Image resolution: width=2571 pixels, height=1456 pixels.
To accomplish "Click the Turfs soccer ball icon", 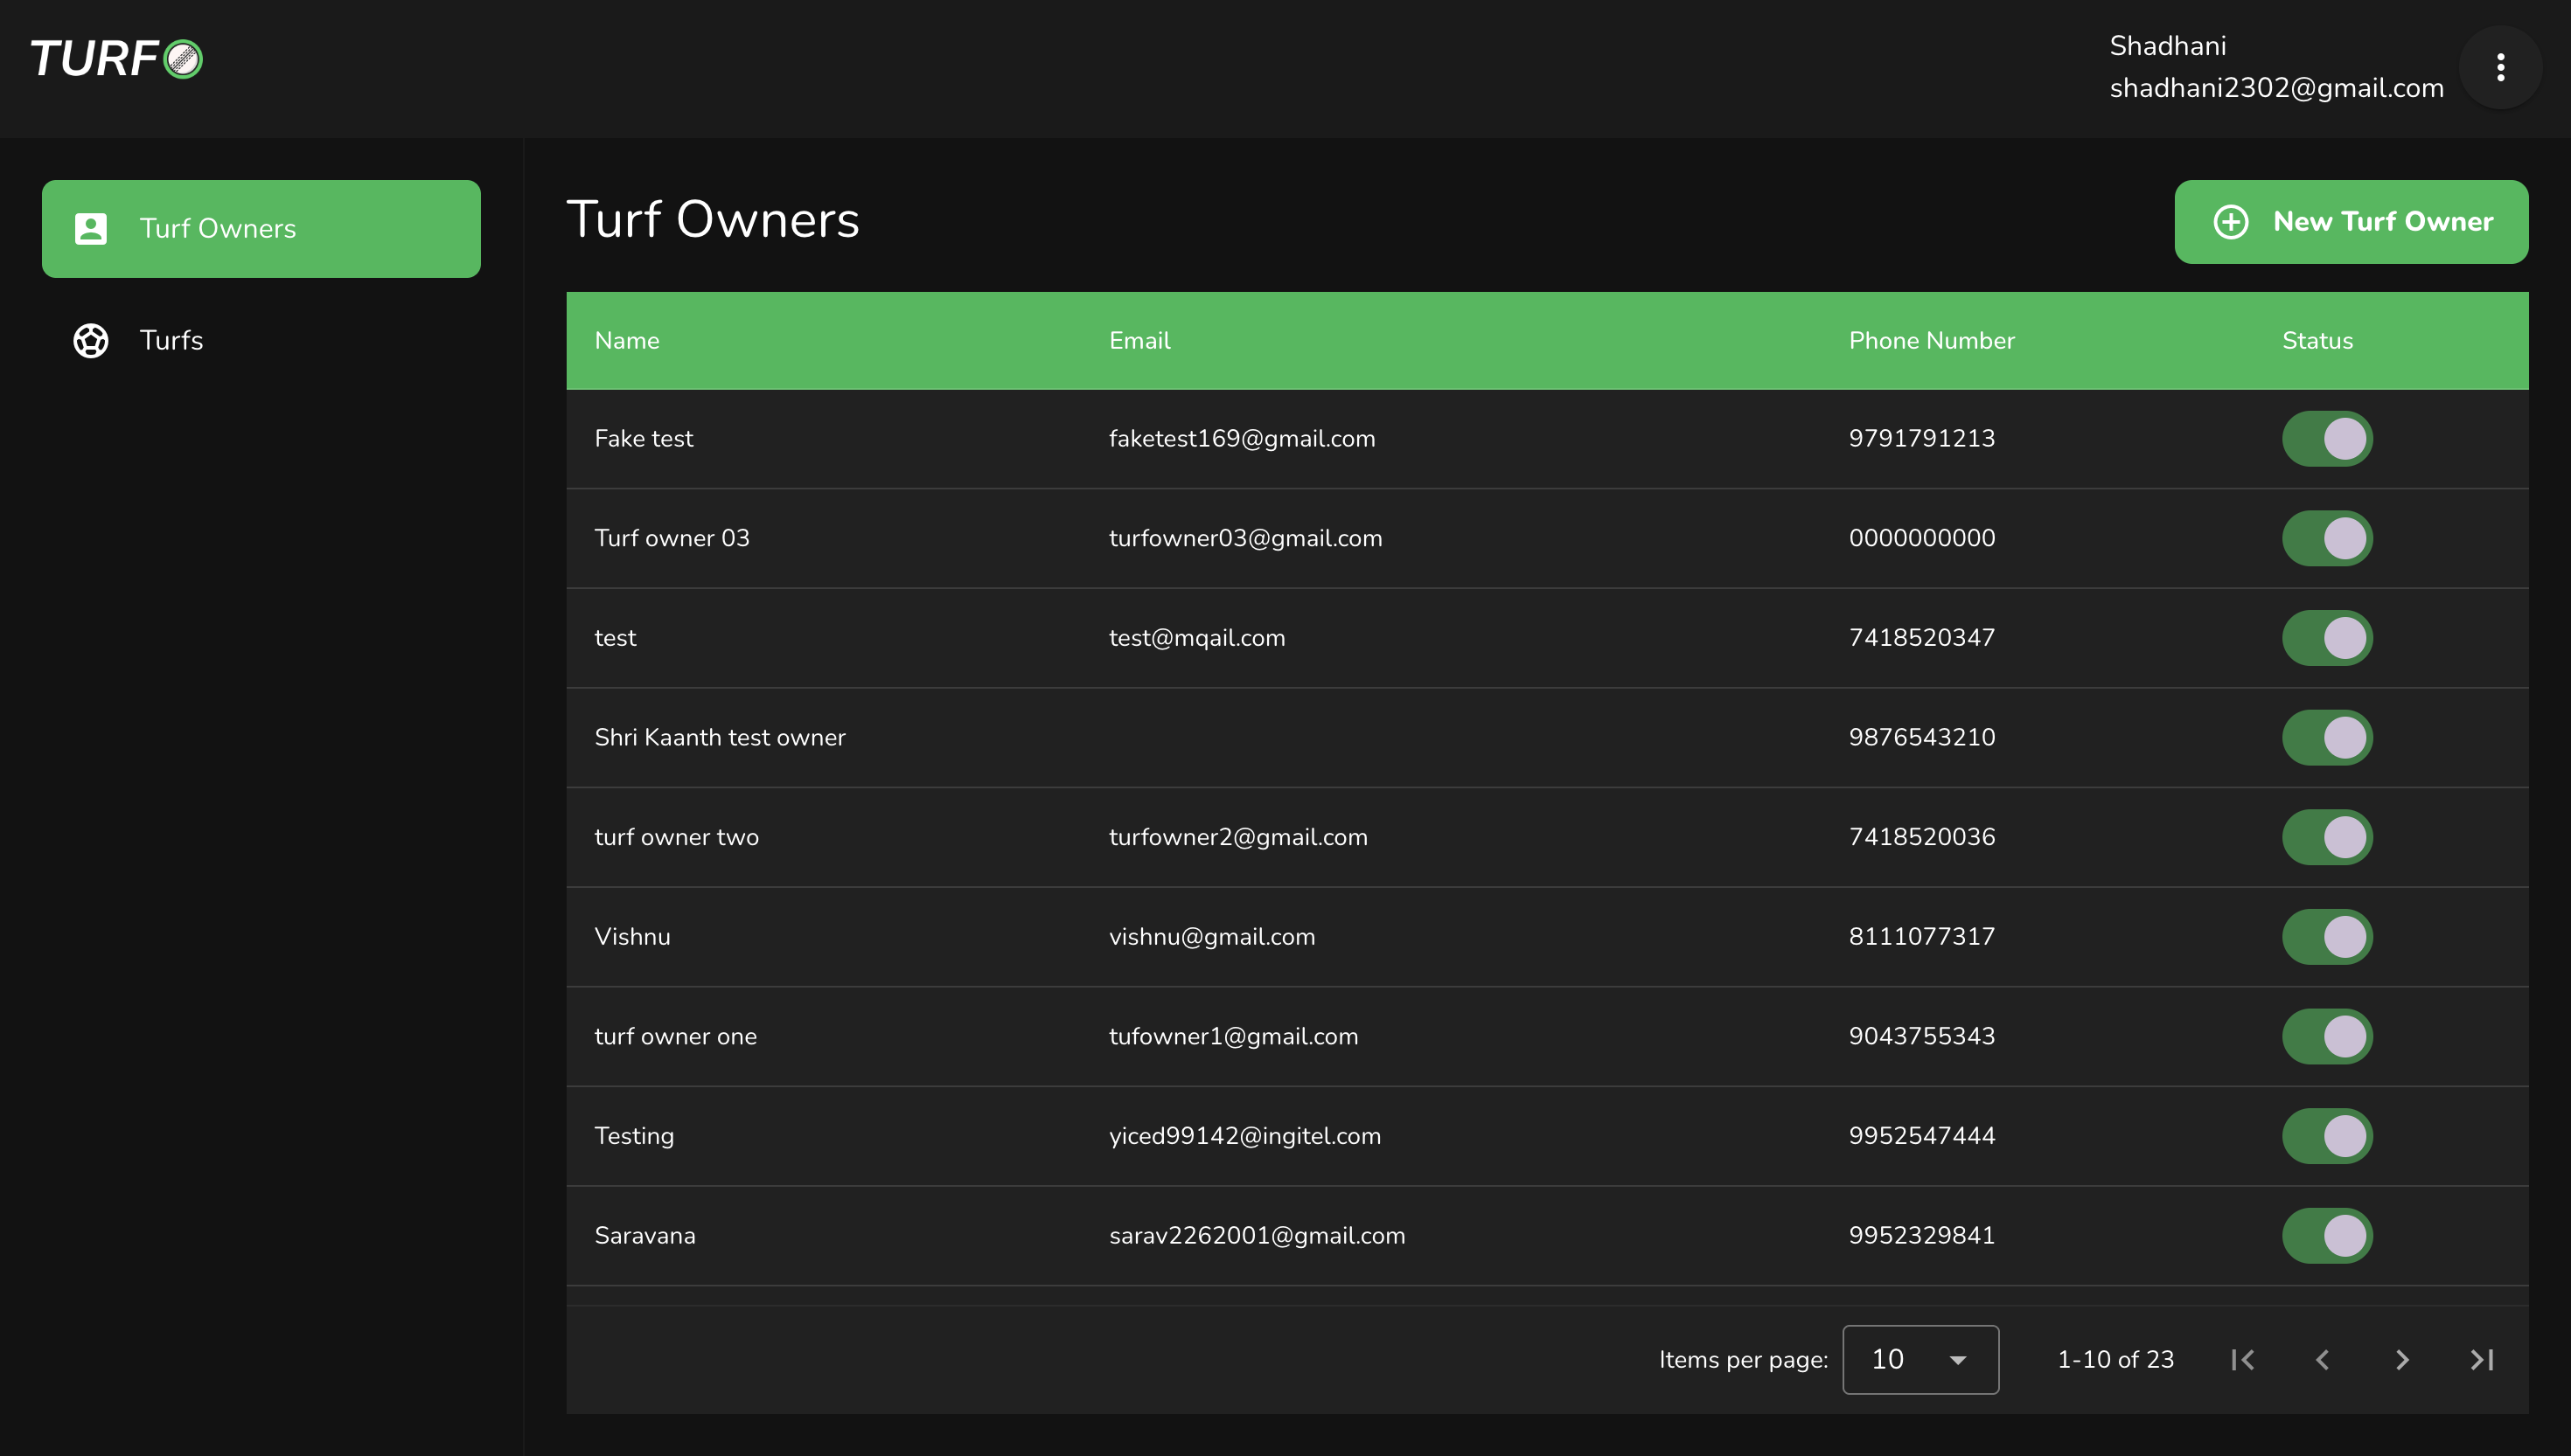I will 91,341.
